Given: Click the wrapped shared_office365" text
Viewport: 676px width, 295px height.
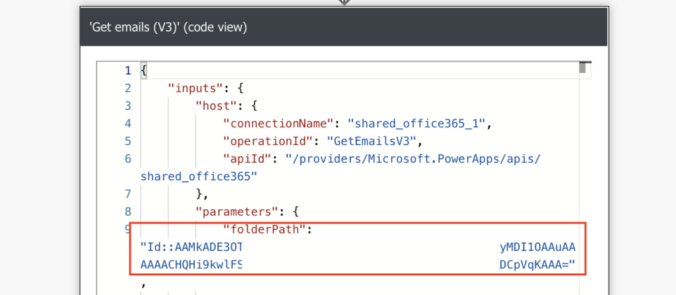Looking at the screenshot, I should (x=199, y=177).
